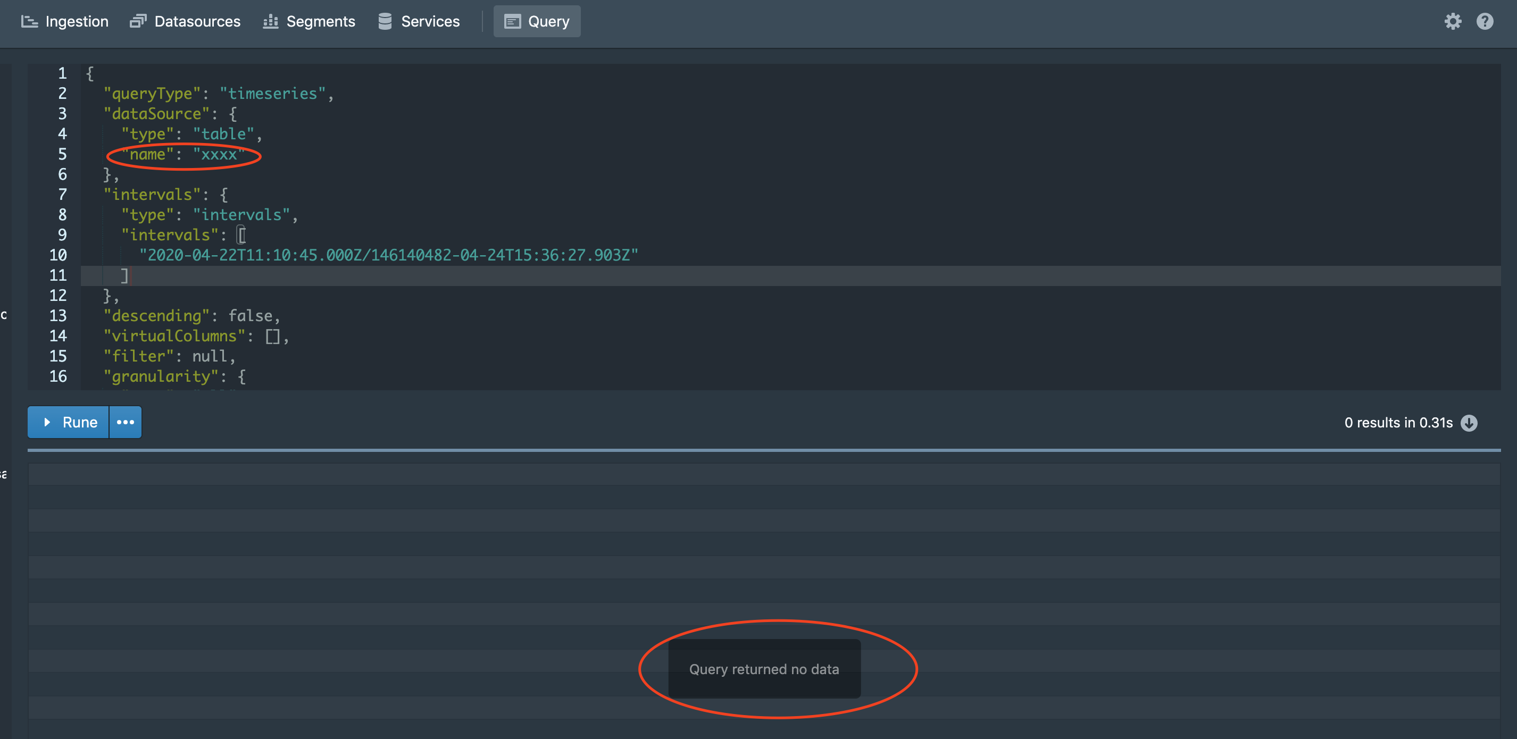This screenshot has height=739, width=1517.
Task: Click the Query returned no data message
Action: click(x=765, y=669)
